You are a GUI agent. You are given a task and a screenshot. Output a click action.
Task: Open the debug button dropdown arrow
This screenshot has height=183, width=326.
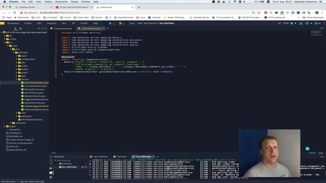pyautogui.click(x=124, y=24)
